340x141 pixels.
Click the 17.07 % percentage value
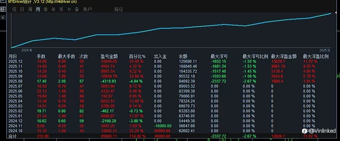tap(136, 116)
